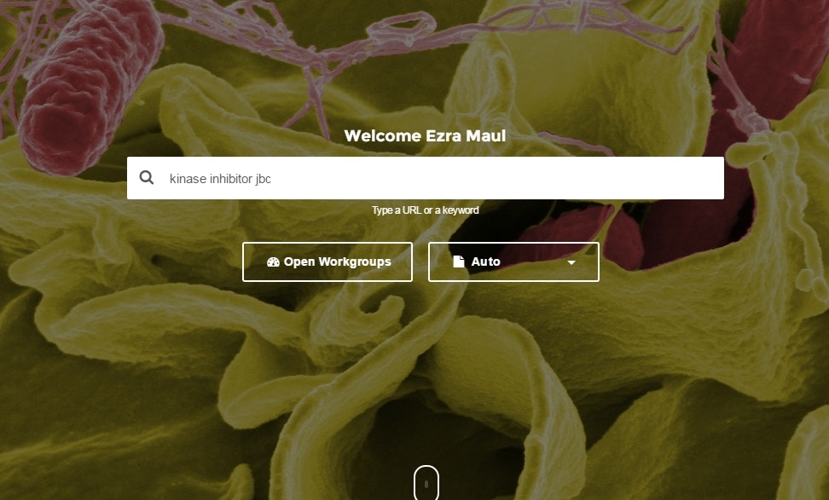Viewport: 829px width, 500px height.
Task: Click the word 'keyword' under the search bar
Action: tap(461, 210)
